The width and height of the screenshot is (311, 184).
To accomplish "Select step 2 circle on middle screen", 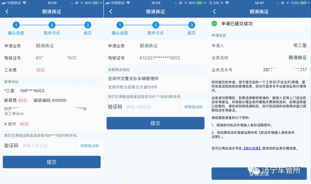I will pyautogui.click(x=156, y=25).
